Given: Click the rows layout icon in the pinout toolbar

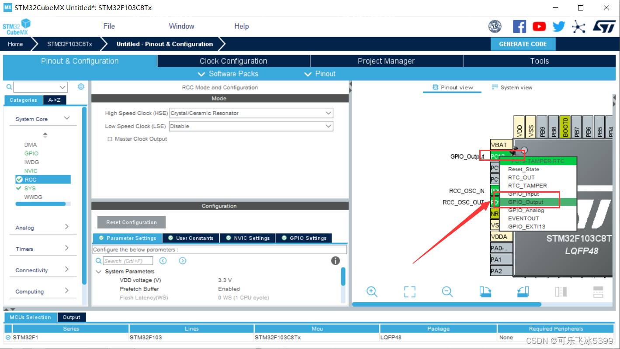Looking at the screenshot, I should tap(598, 291).
